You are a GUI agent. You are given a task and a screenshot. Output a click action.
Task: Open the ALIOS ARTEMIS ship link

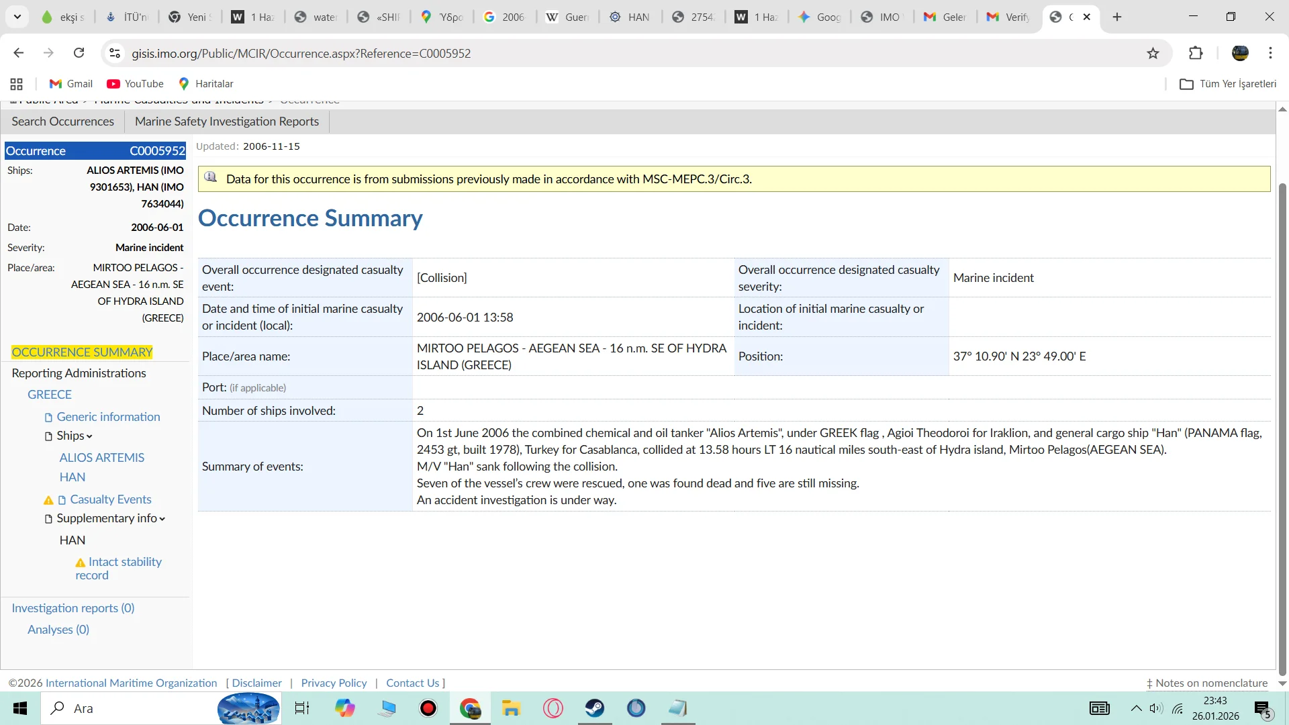(101, 457)
